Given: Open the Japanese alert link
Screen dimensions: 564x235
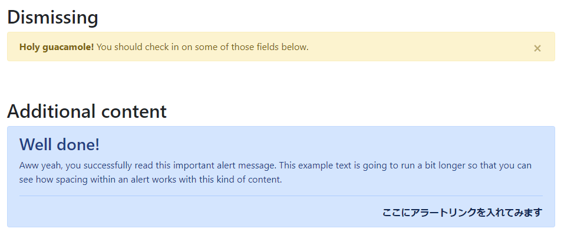Looking at the screenshot, I should coord(462,213).
